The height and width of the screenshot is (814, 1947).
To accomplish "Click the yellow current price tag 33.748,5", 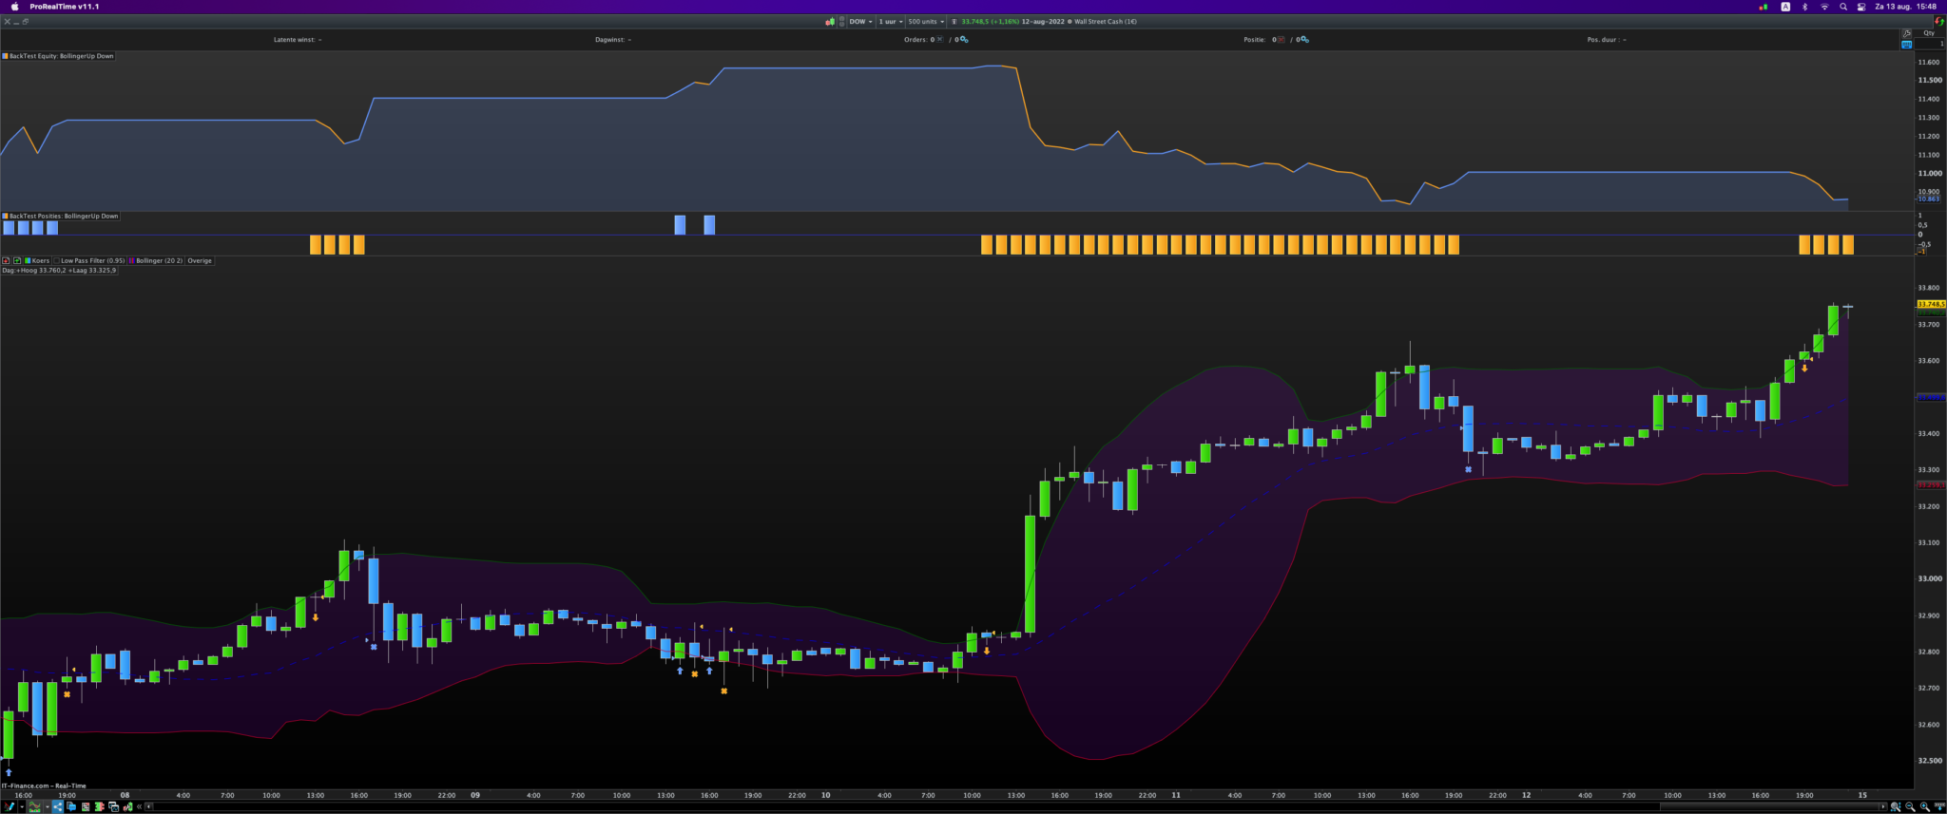I will coord(1931,304).
